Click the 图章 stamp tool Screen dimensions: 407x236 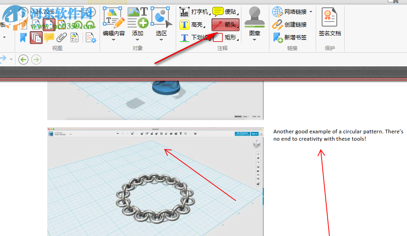[x=255, y=21]
